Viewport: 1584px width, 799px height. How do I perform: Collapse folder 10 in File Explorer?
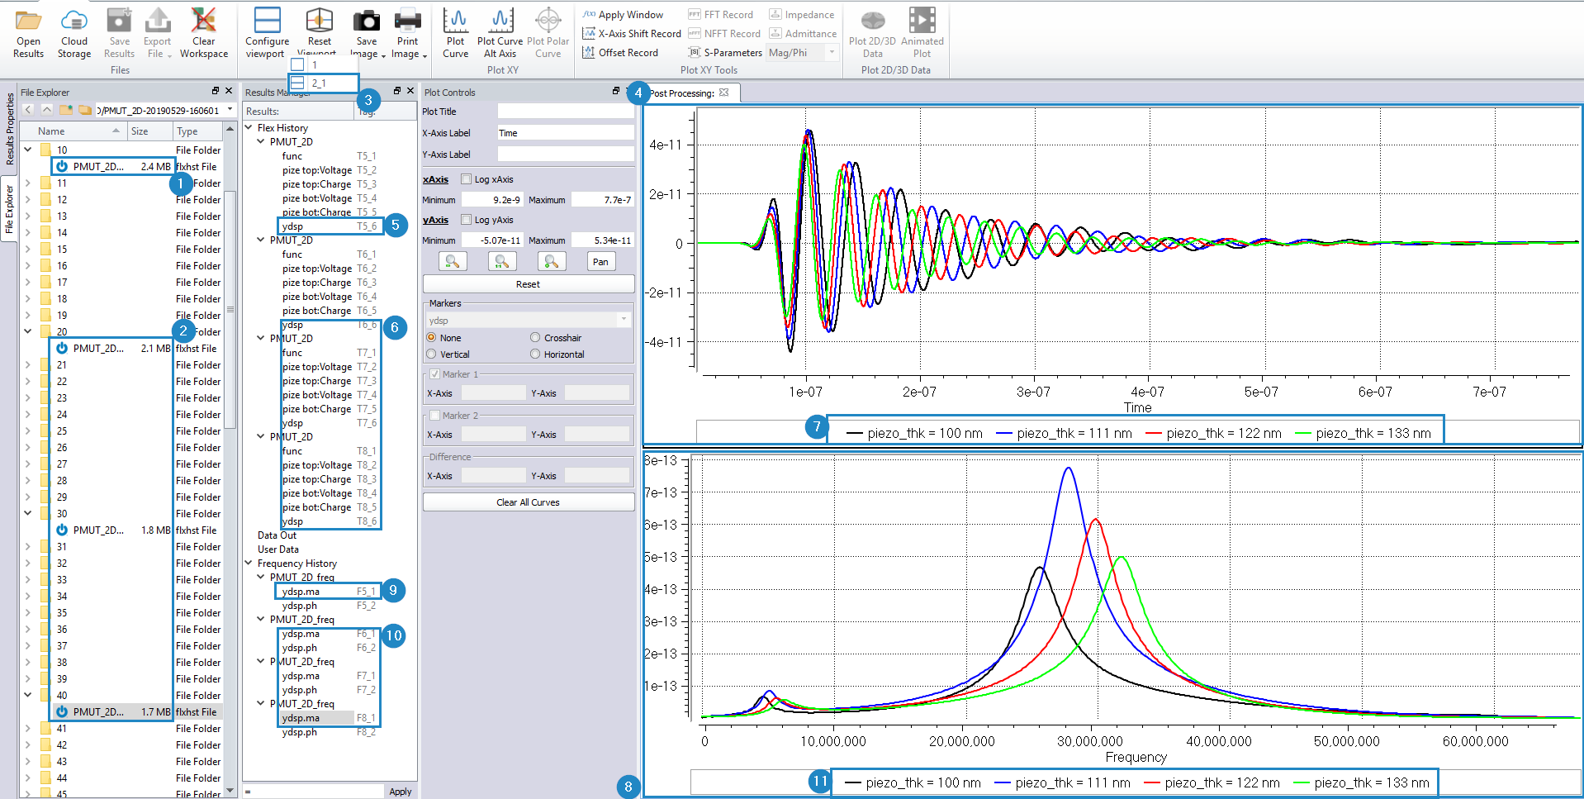[x=28, y=150]
